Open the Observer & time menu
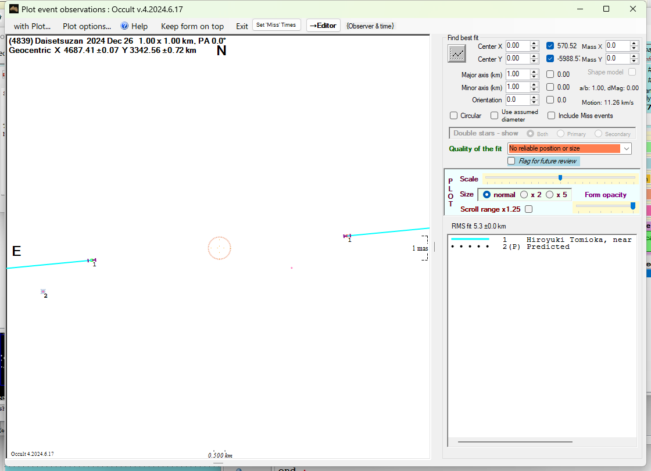The image size is (651, 471). click(x=370, y=26)
